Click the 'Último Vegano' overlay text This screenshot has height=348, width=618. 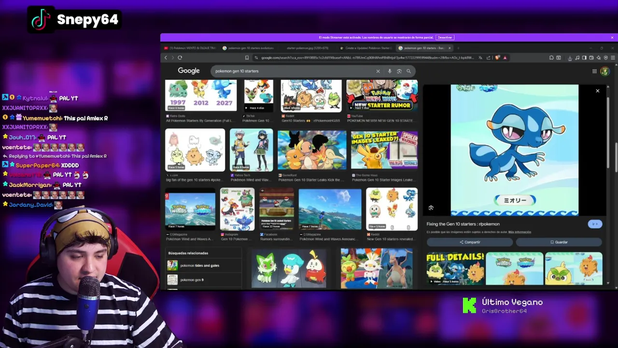click(x=512, y=302)
